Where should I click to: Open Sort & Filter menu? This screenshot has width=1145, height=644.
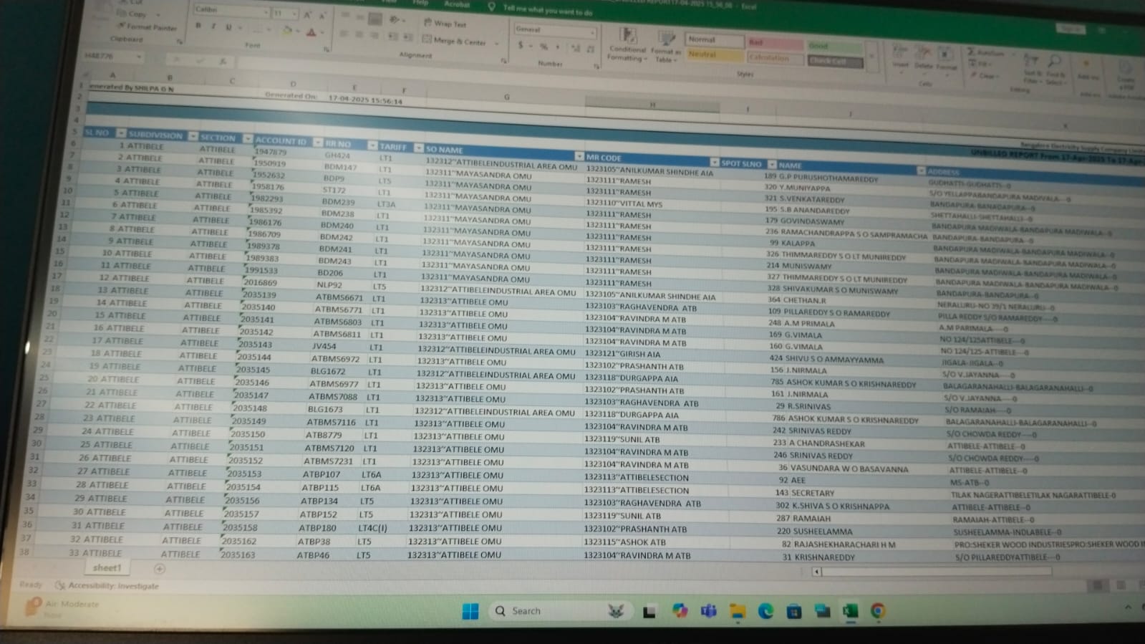(x=1032, y=67)
